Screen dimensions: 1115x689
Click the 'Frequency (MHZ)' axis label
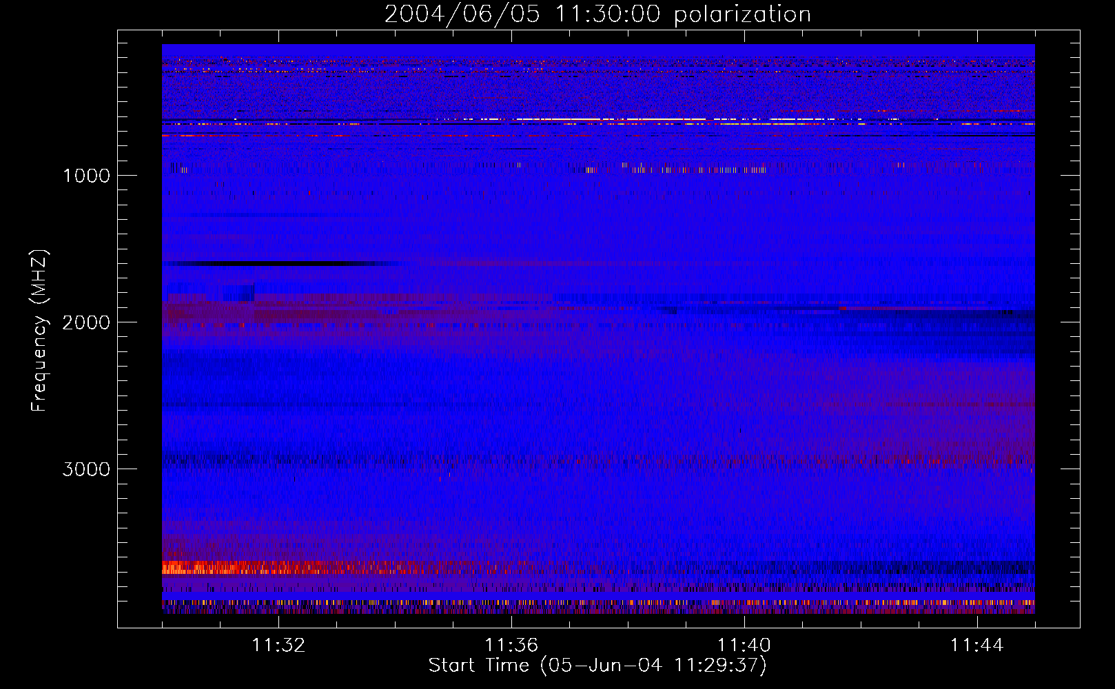pyautogui.click(x=39, y=330)
